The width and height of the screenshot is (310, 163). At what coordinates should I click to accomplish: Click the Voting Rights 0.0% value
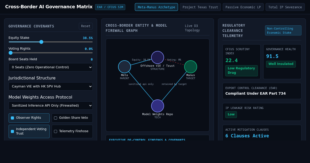click(x=89, y=49)
